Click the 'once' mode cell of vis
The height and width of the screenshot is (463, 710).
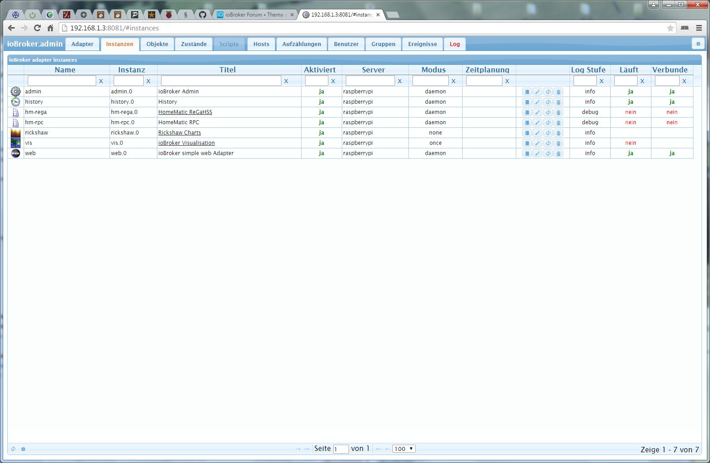(435, 143)
